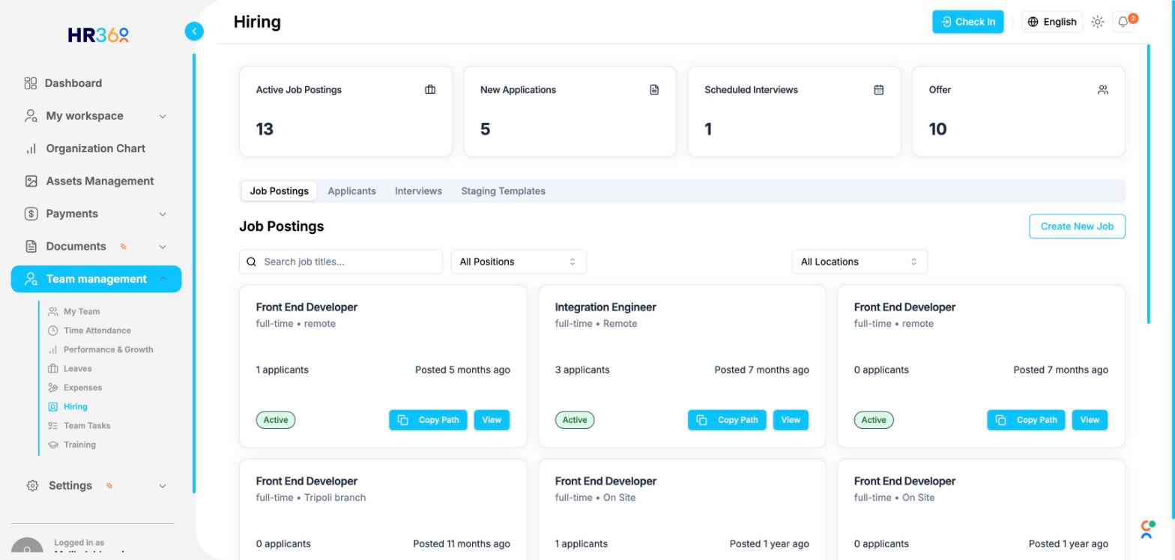The image size is (1175, 560).
Task: View the Integration Engineer job posting
Action: coord(791,420)
